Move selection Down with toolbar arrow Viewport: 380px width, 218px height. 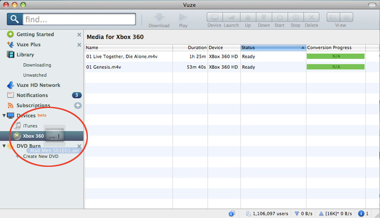[264, 17]
